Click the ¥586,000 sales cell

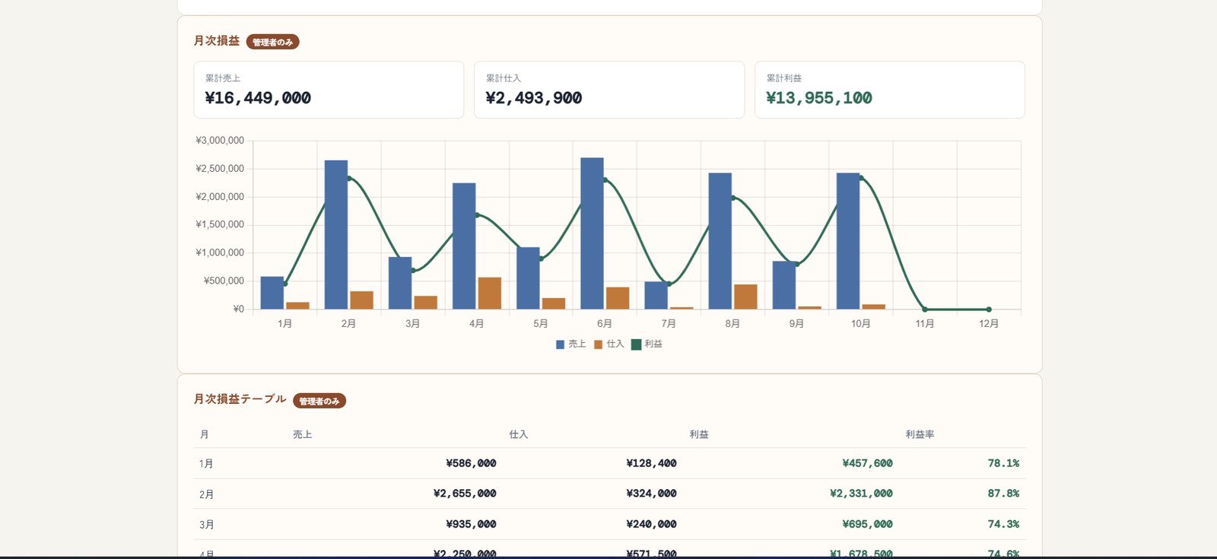(x=471, y=463)
